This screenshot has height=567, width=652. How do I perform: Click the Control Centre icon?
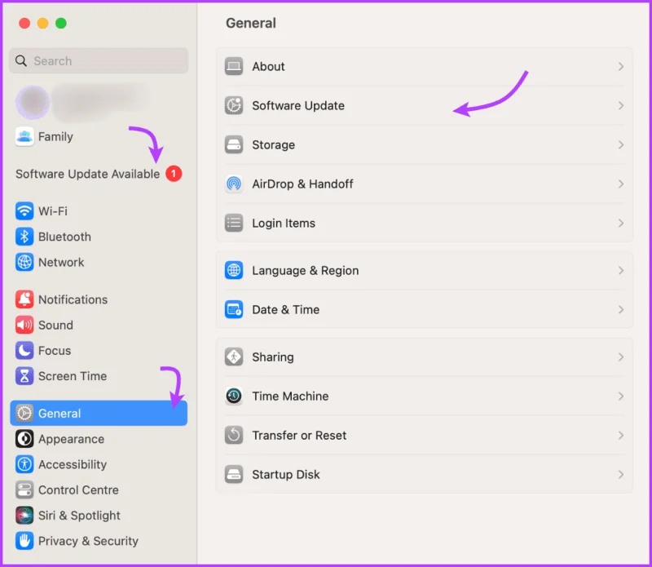[24, 490]
